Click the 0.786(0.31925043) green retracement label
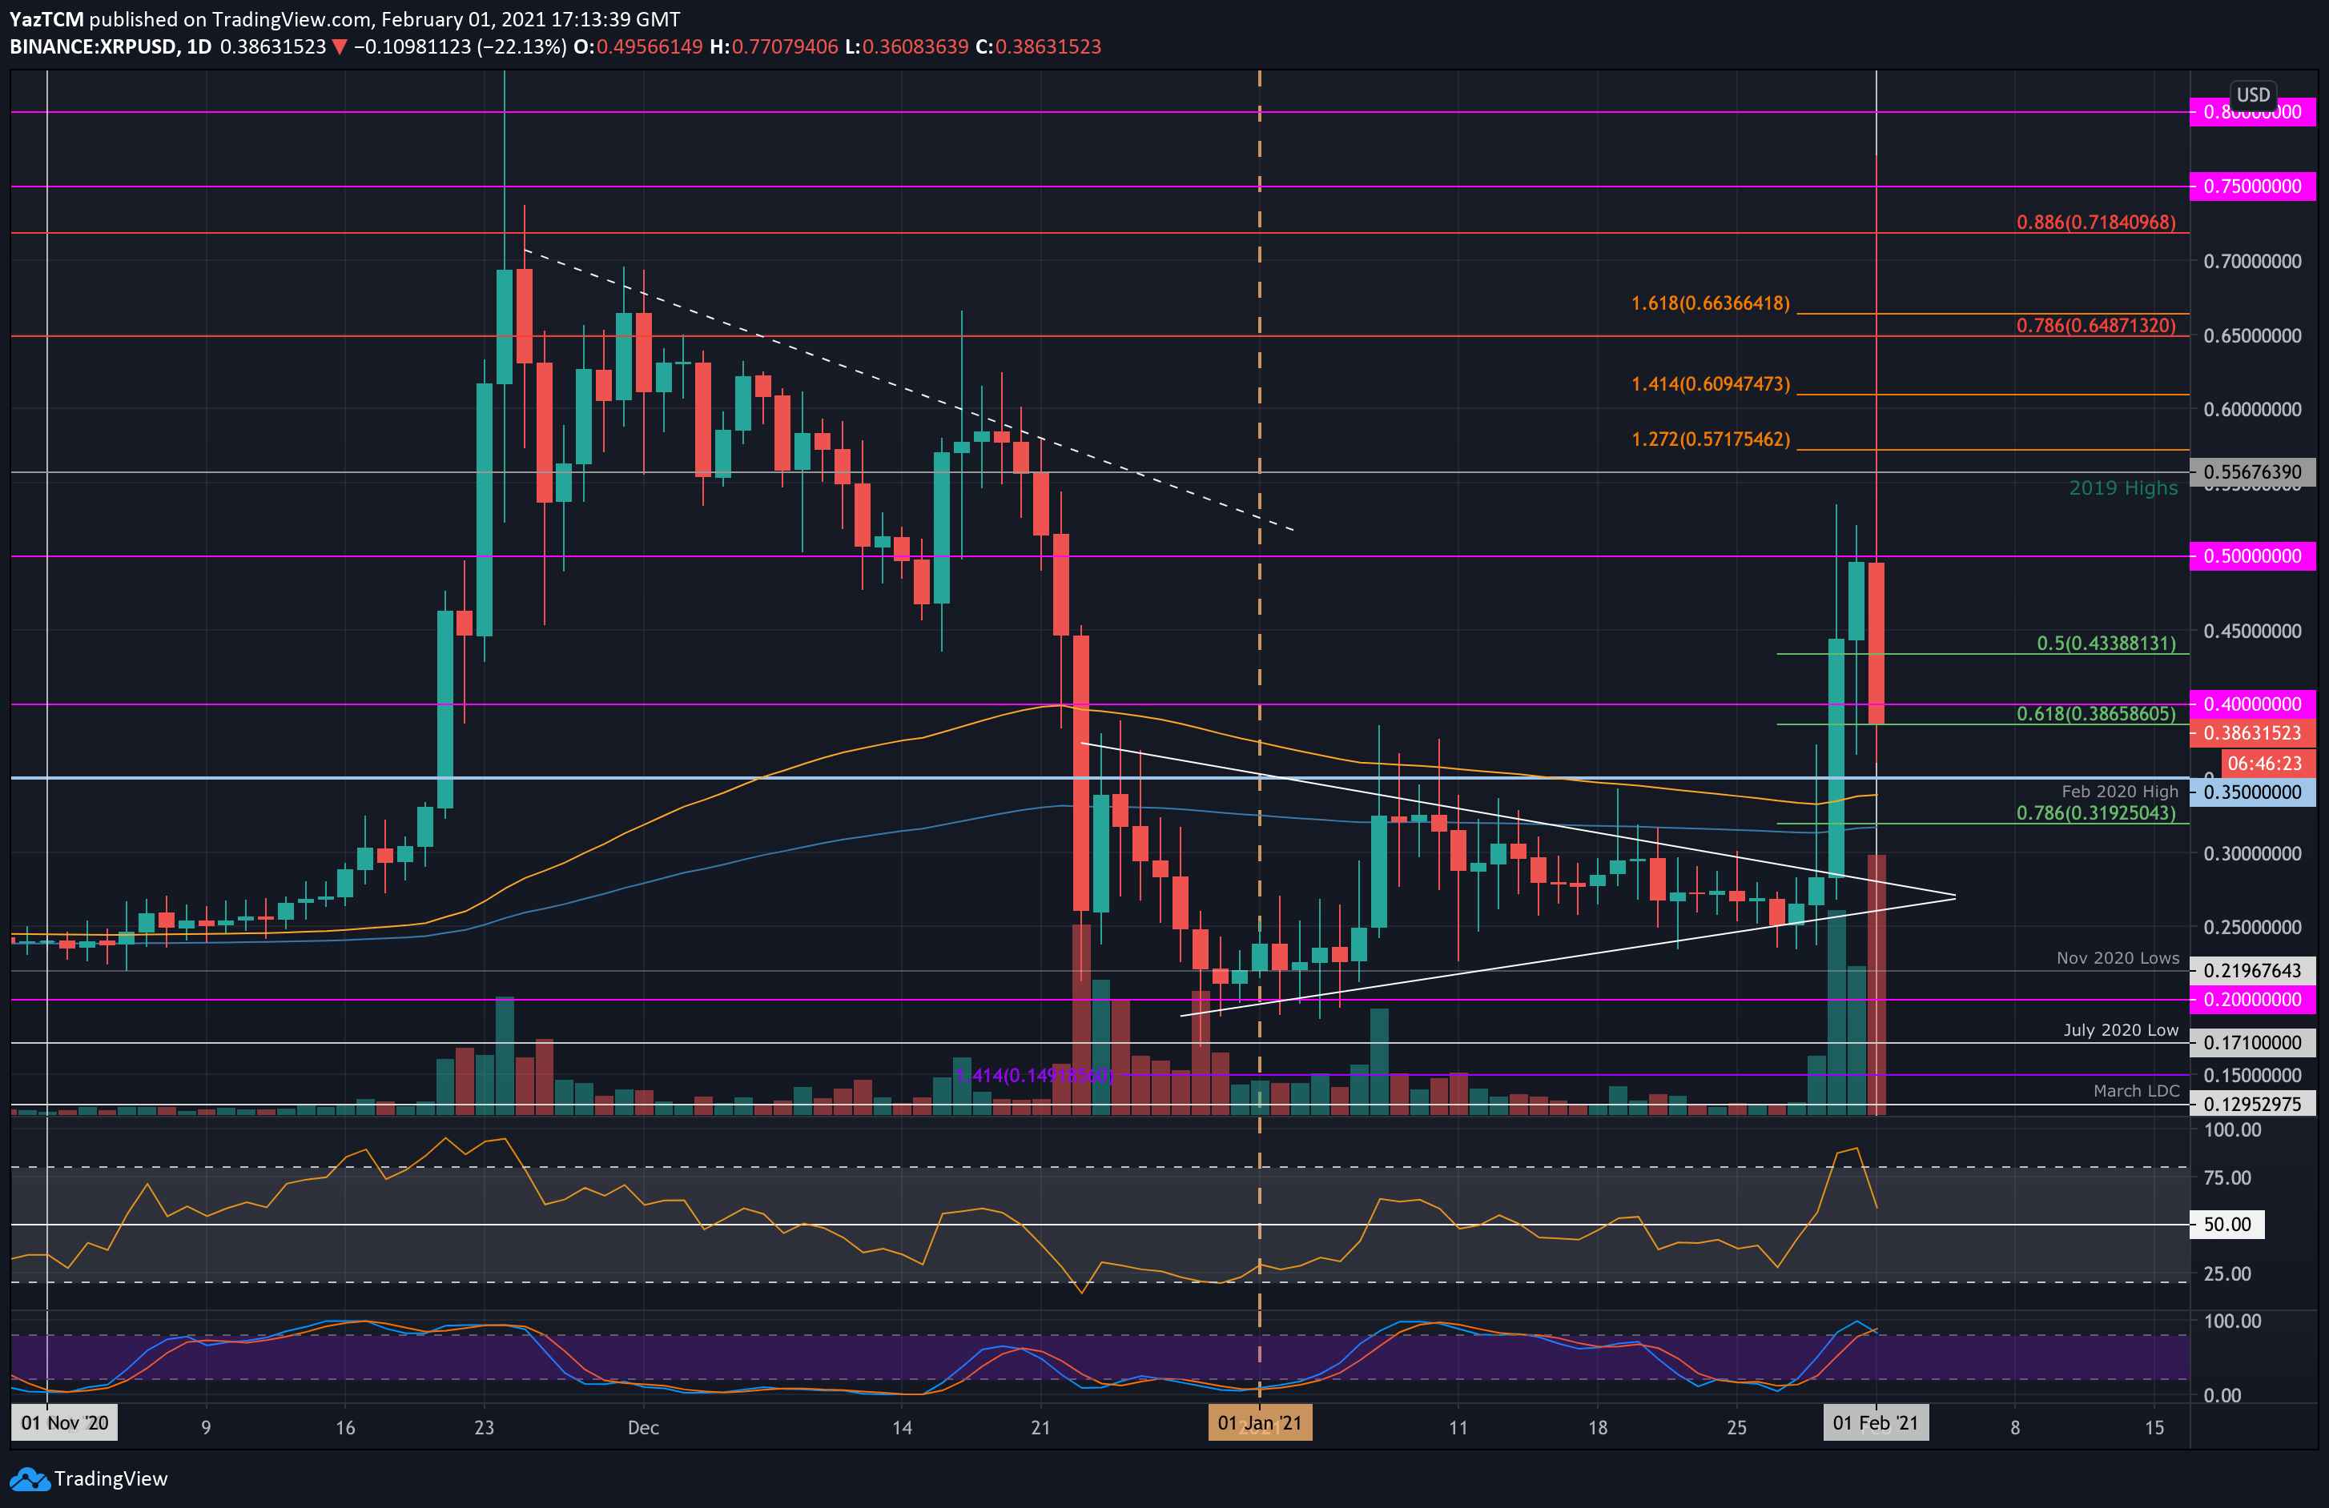Image resolution: width=2329 pixels, height=1508 pixels. pyautogui.click(x=2096, y=812)
